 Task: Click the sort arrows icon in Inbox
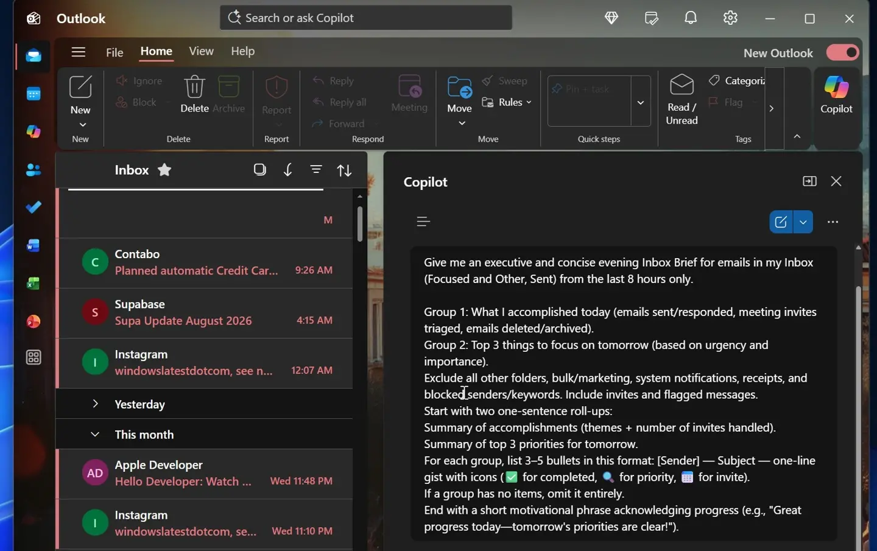345,170
